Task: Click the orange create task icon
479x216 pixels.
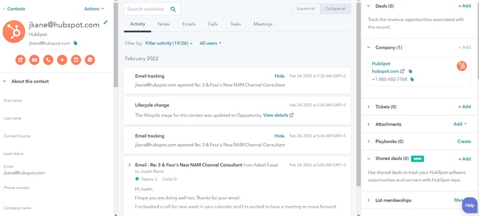Action: click(x=76, y=60)
